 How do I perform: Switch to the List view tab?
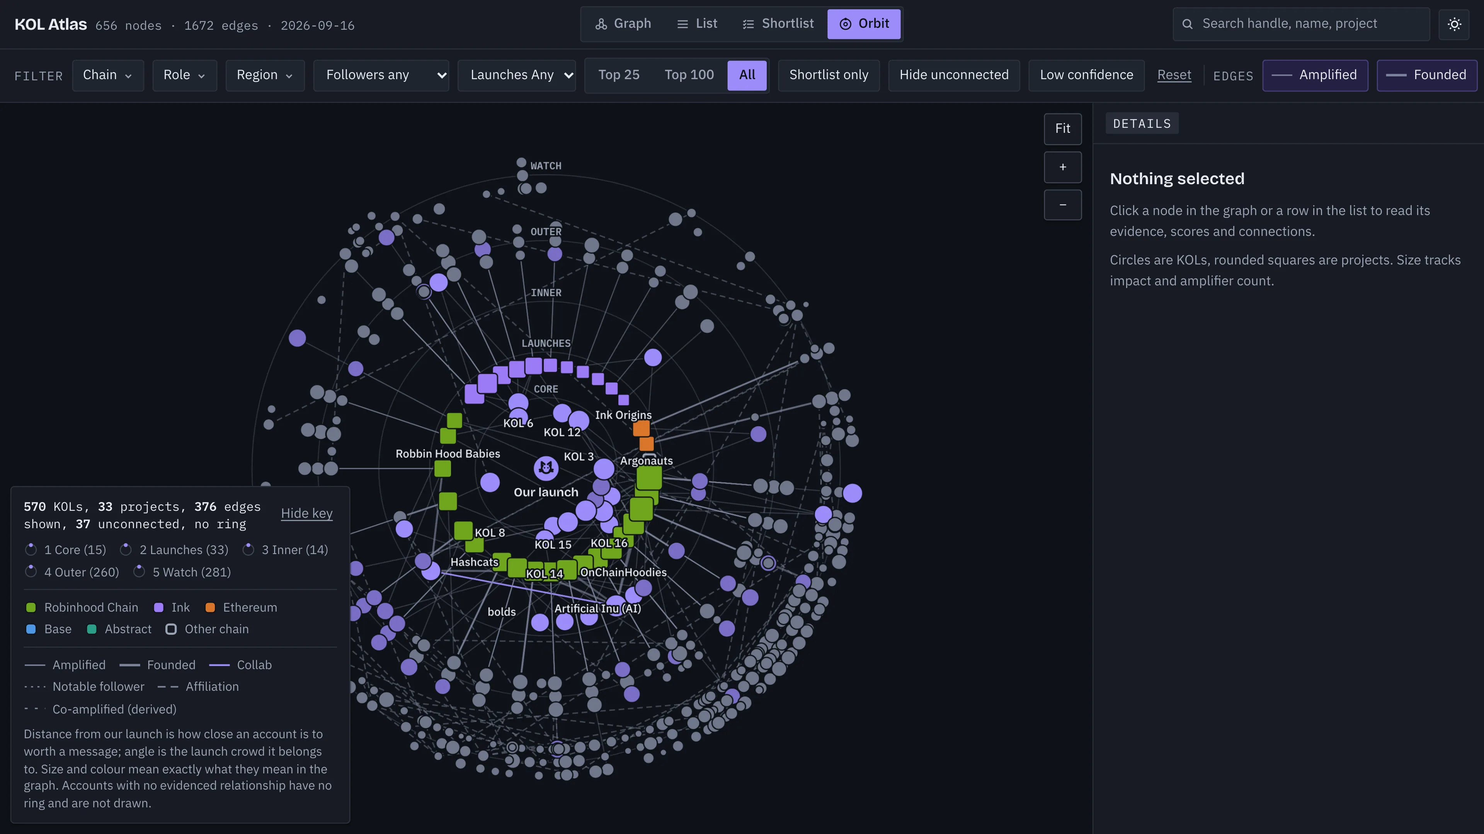click(697, 24)
